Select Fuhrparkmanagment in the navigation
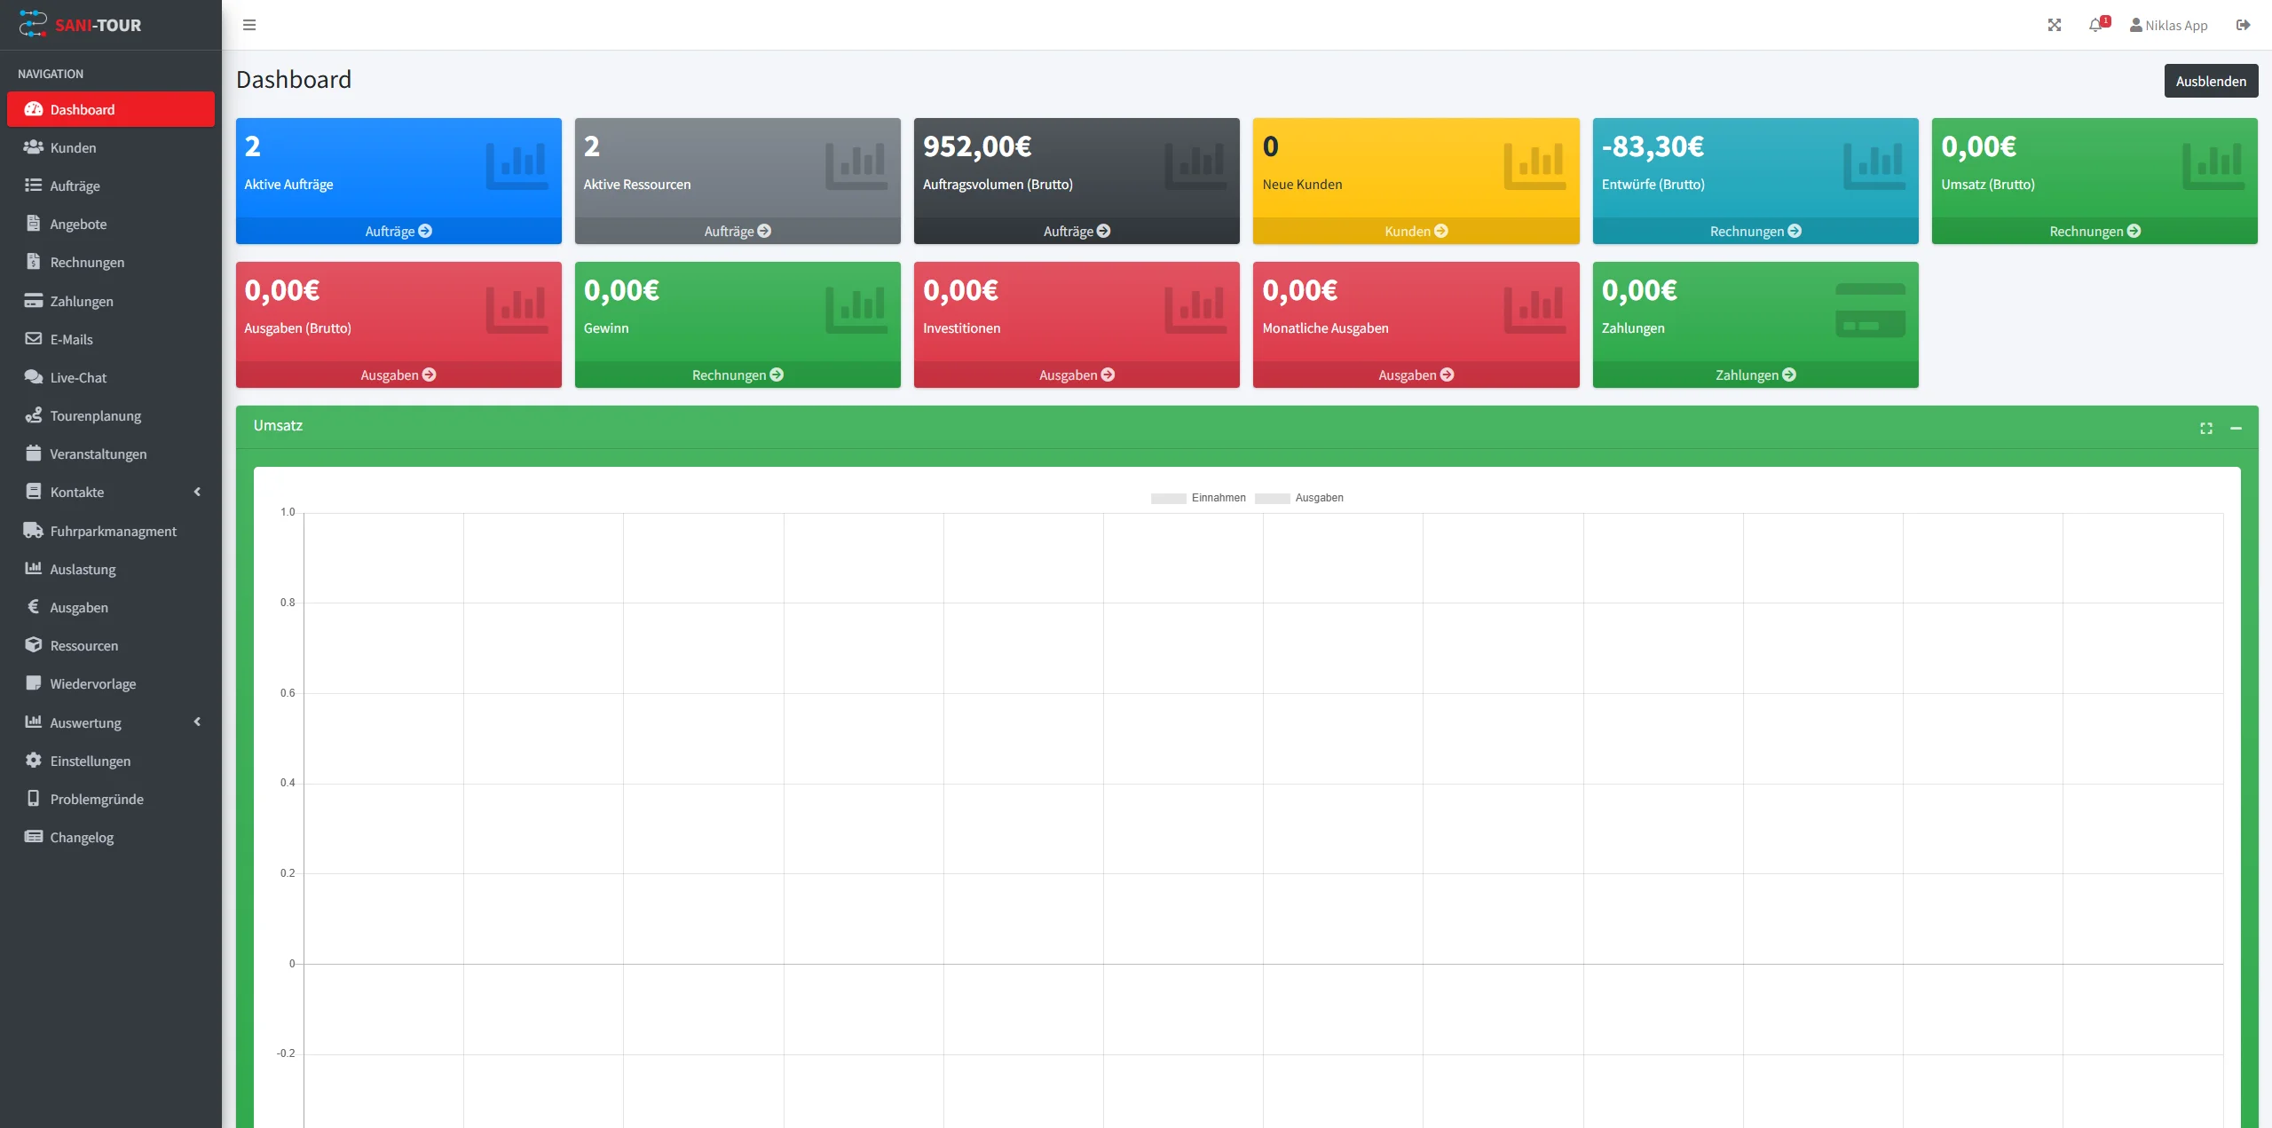The width and height of the screenshot is (2272, 1128). 113,531
